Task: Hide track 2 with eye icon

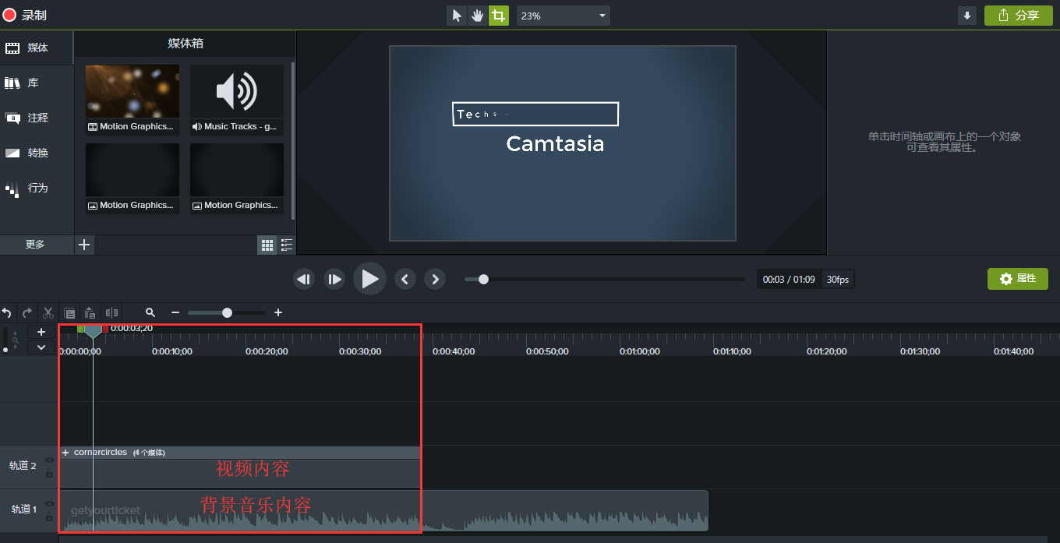Action: (49, 460)
